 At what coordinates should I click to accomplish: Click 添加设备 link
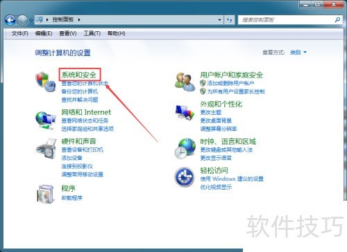[71, 158]
